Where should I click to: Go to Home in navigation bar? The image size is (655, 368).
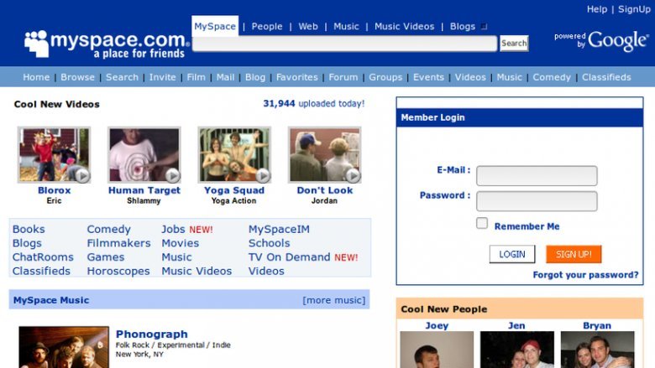pyautogui.click(x=36, y=77)
